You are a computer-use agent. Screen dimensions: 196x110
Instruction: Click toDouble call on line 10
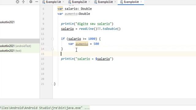(110, 29)
